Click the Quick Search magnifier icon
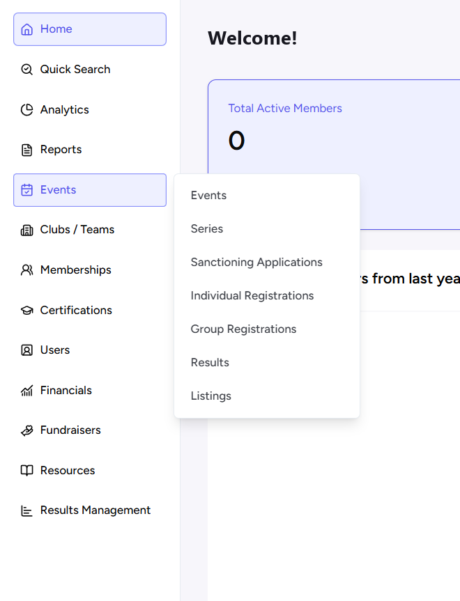460x601 pixels. point(27,70)
